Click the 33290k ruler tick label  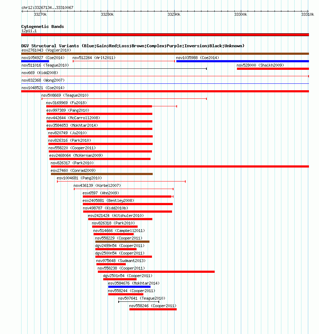[x=174, y=14]
